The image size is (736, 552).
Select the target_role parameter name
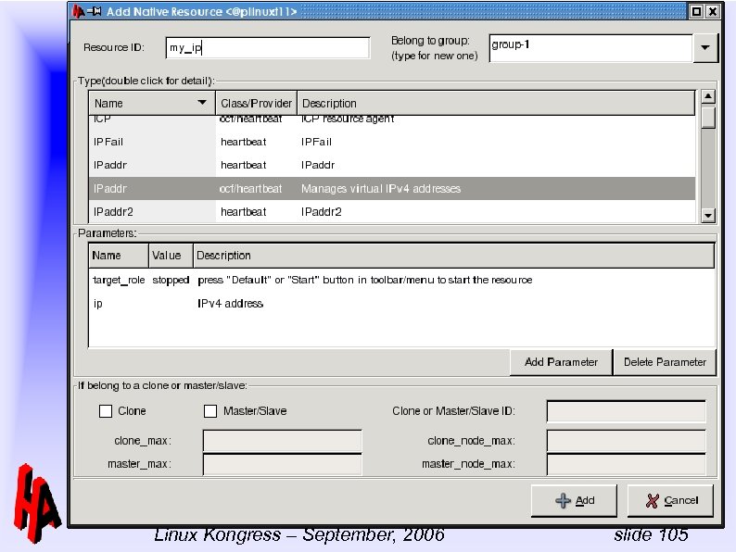(119, 280)
